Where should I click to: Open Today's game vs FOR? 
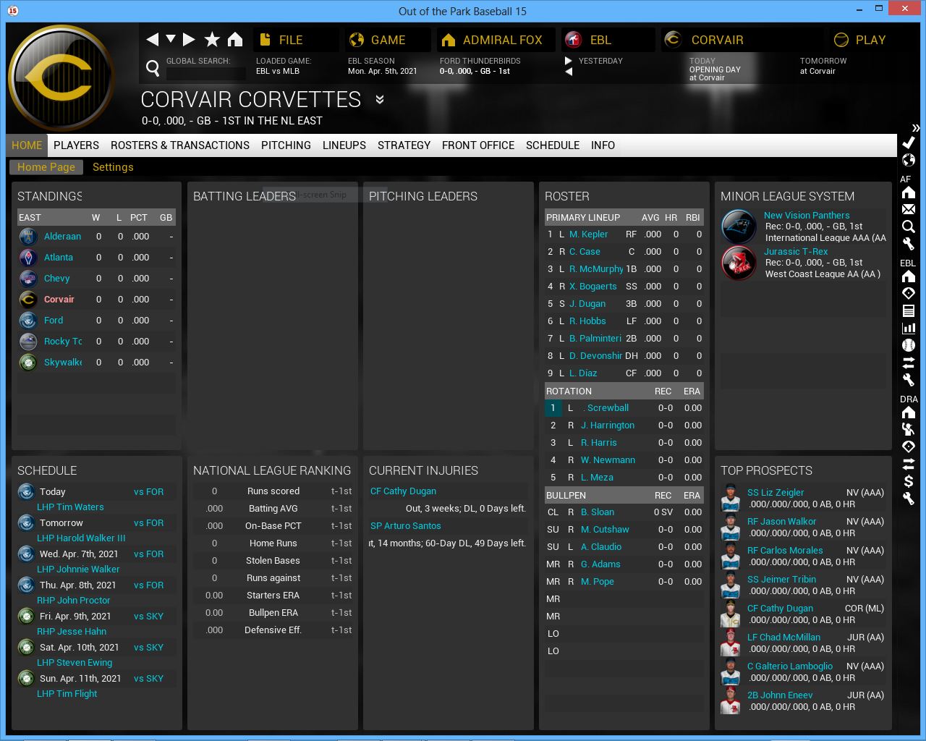coord(148,492)
